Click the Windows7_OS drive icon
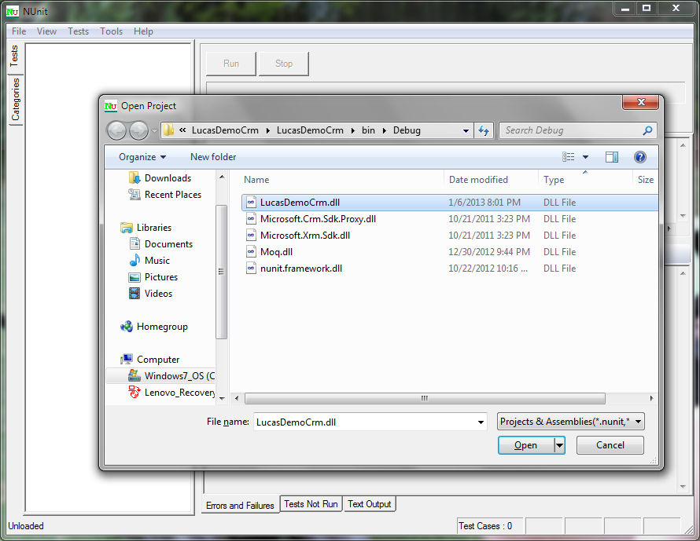 click(x=134, y=375)
